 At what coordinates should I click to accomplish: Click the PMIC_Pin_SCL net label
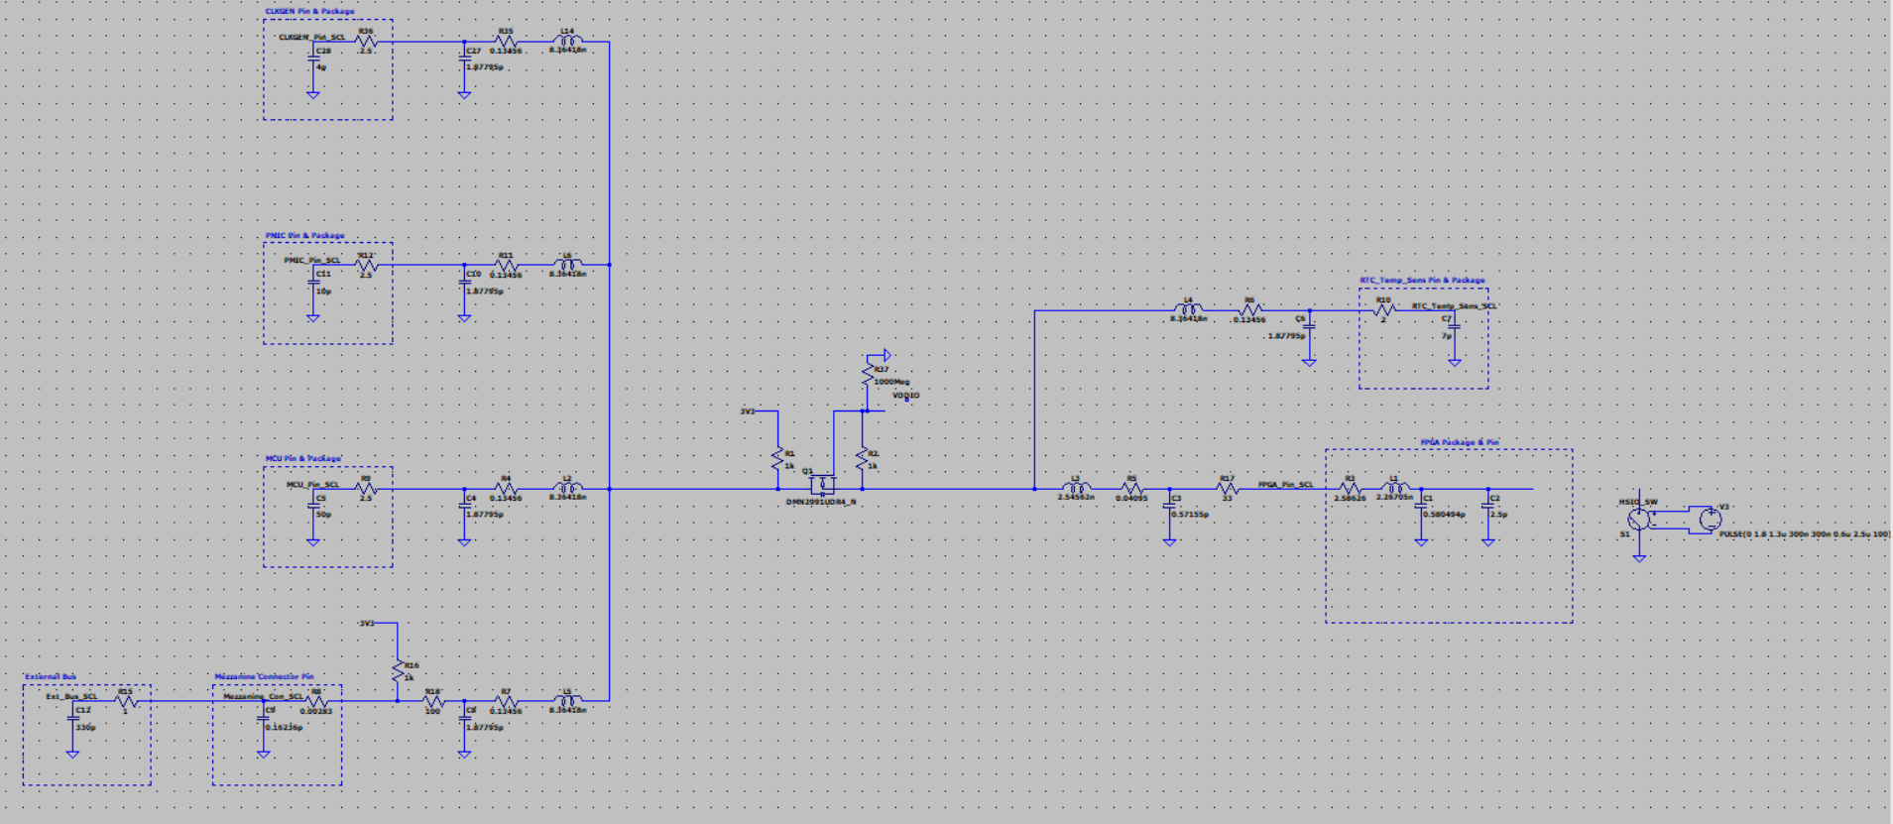(x=311, y=261)
